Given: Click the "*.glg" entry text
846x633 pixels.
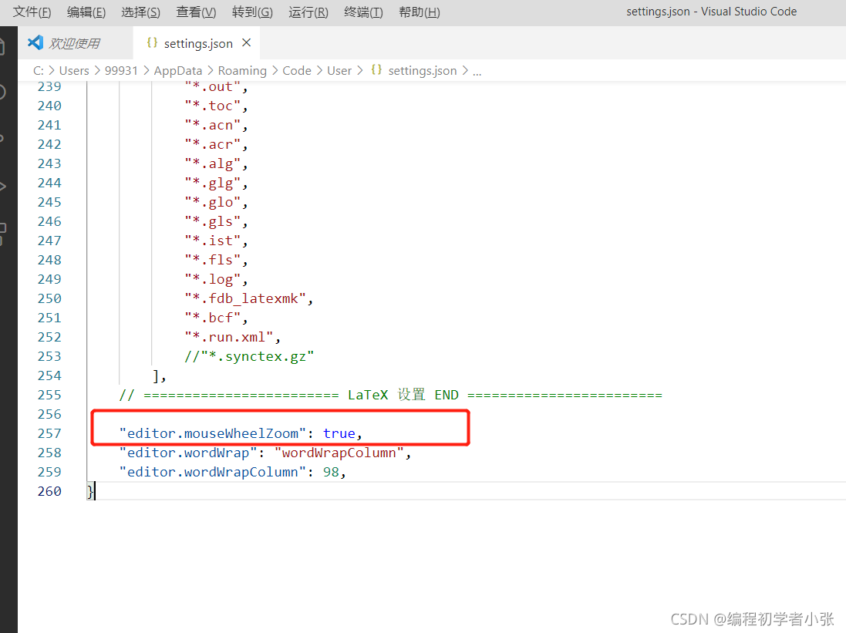Looking at the screenshot, I should coord(213,183).
